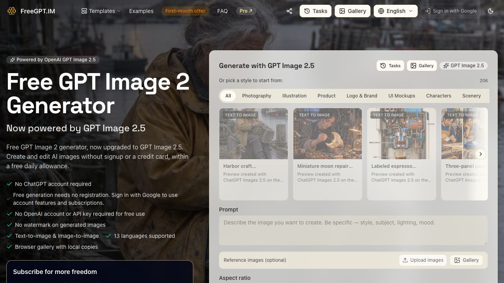
Task: Go to the Examples page
Action: pos(141,11)
